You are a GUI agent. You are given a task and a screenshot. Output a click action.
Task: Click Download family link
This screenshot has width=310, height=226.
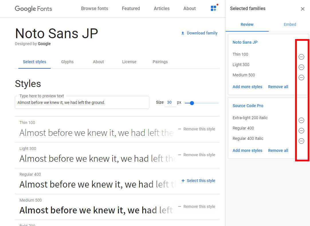click(199, 33)
